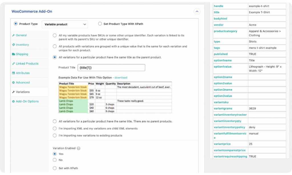This screenshot has height=175, width=292.
Task: Open the Advanced tab
Action: [29, 82]
